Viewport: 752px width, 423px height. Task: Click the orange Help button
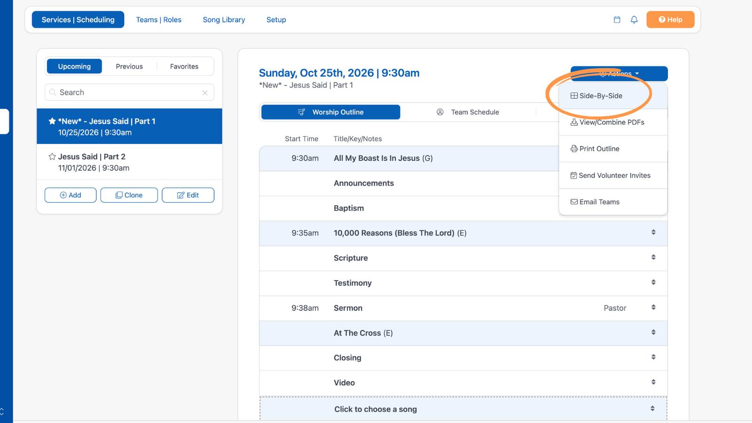pos(670,20)
